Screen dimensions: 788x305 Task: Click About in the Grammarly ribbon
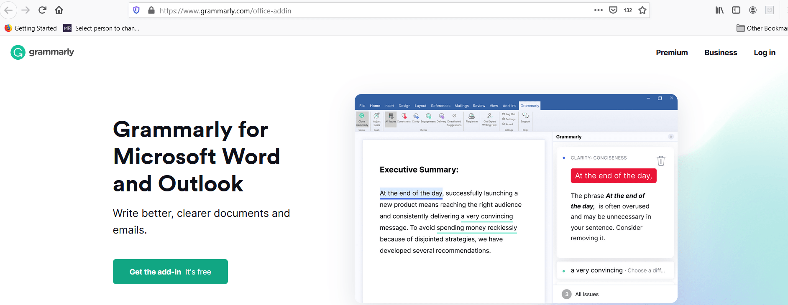(x=508, y=124)
